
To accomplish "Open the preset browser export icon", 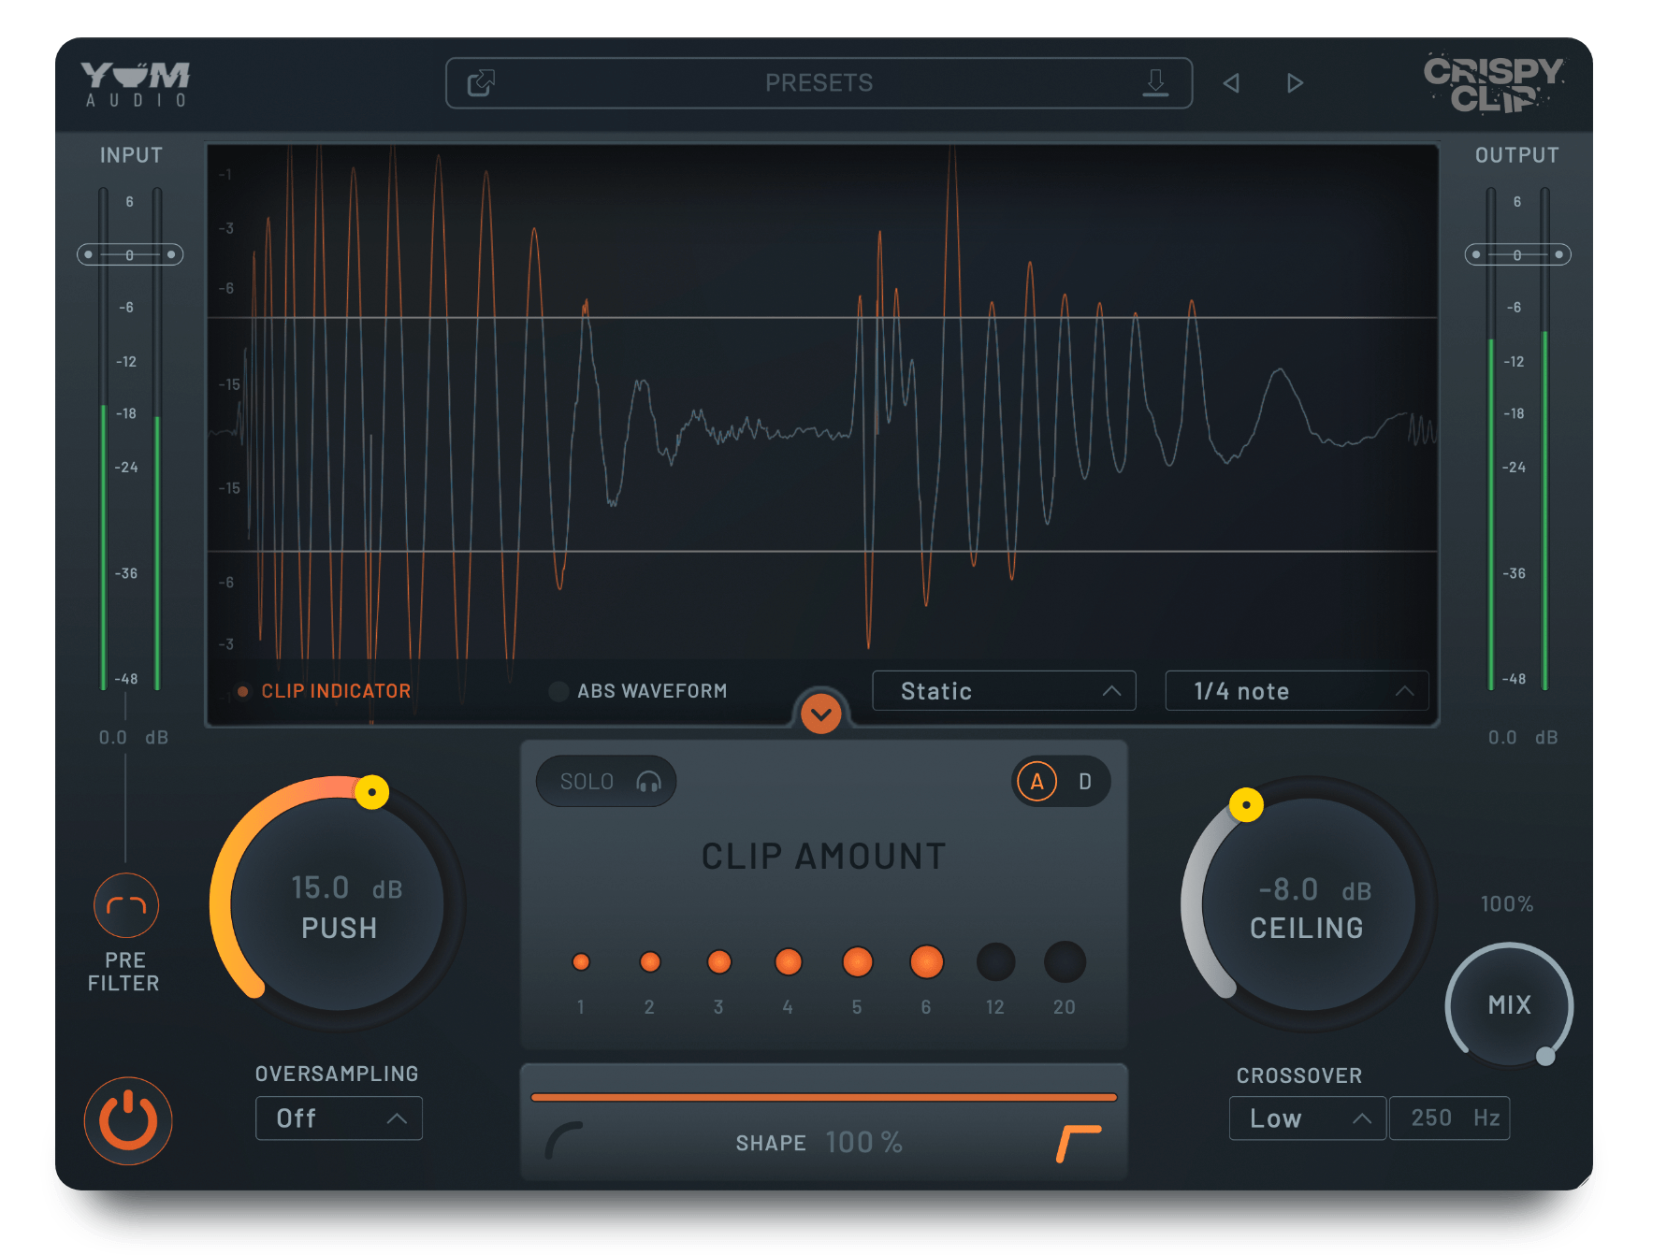I will 481,83.
